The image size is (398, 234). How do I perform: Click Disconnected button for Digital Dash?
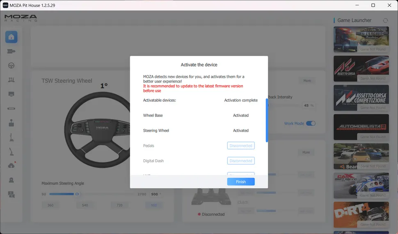coord(241,161)
